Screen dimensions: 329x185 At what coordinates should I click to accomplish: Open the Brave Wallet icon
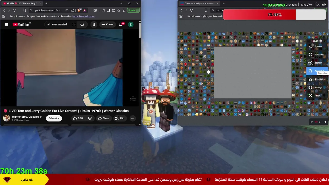(x=114, y=10)
